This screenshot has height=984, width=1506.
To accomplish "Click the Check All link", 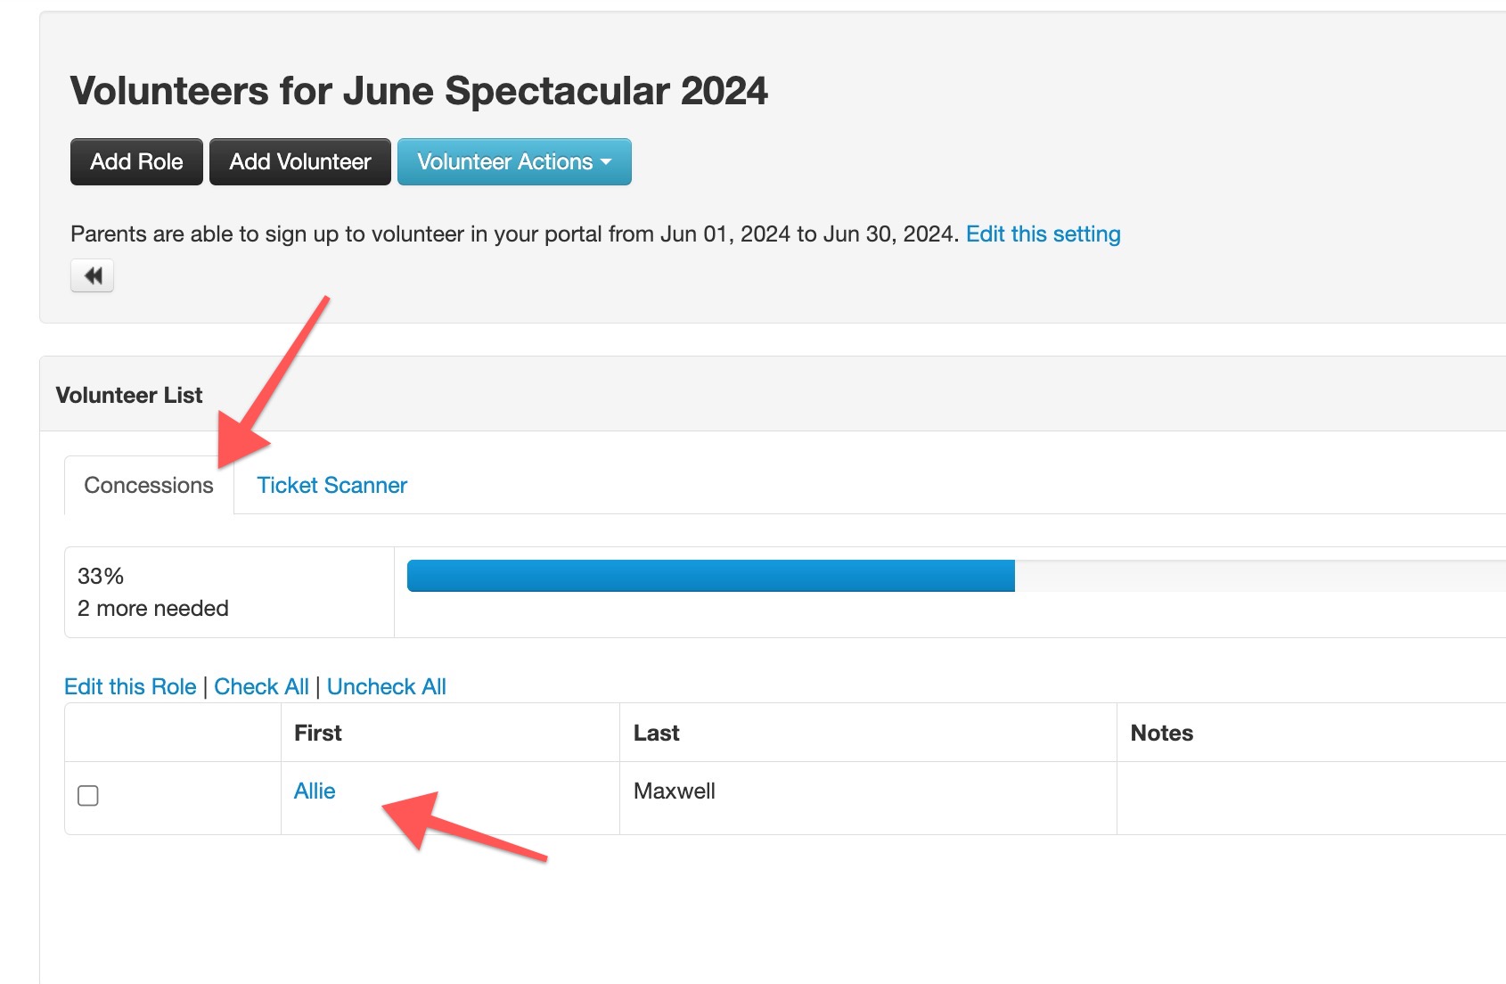I will 261,686.
